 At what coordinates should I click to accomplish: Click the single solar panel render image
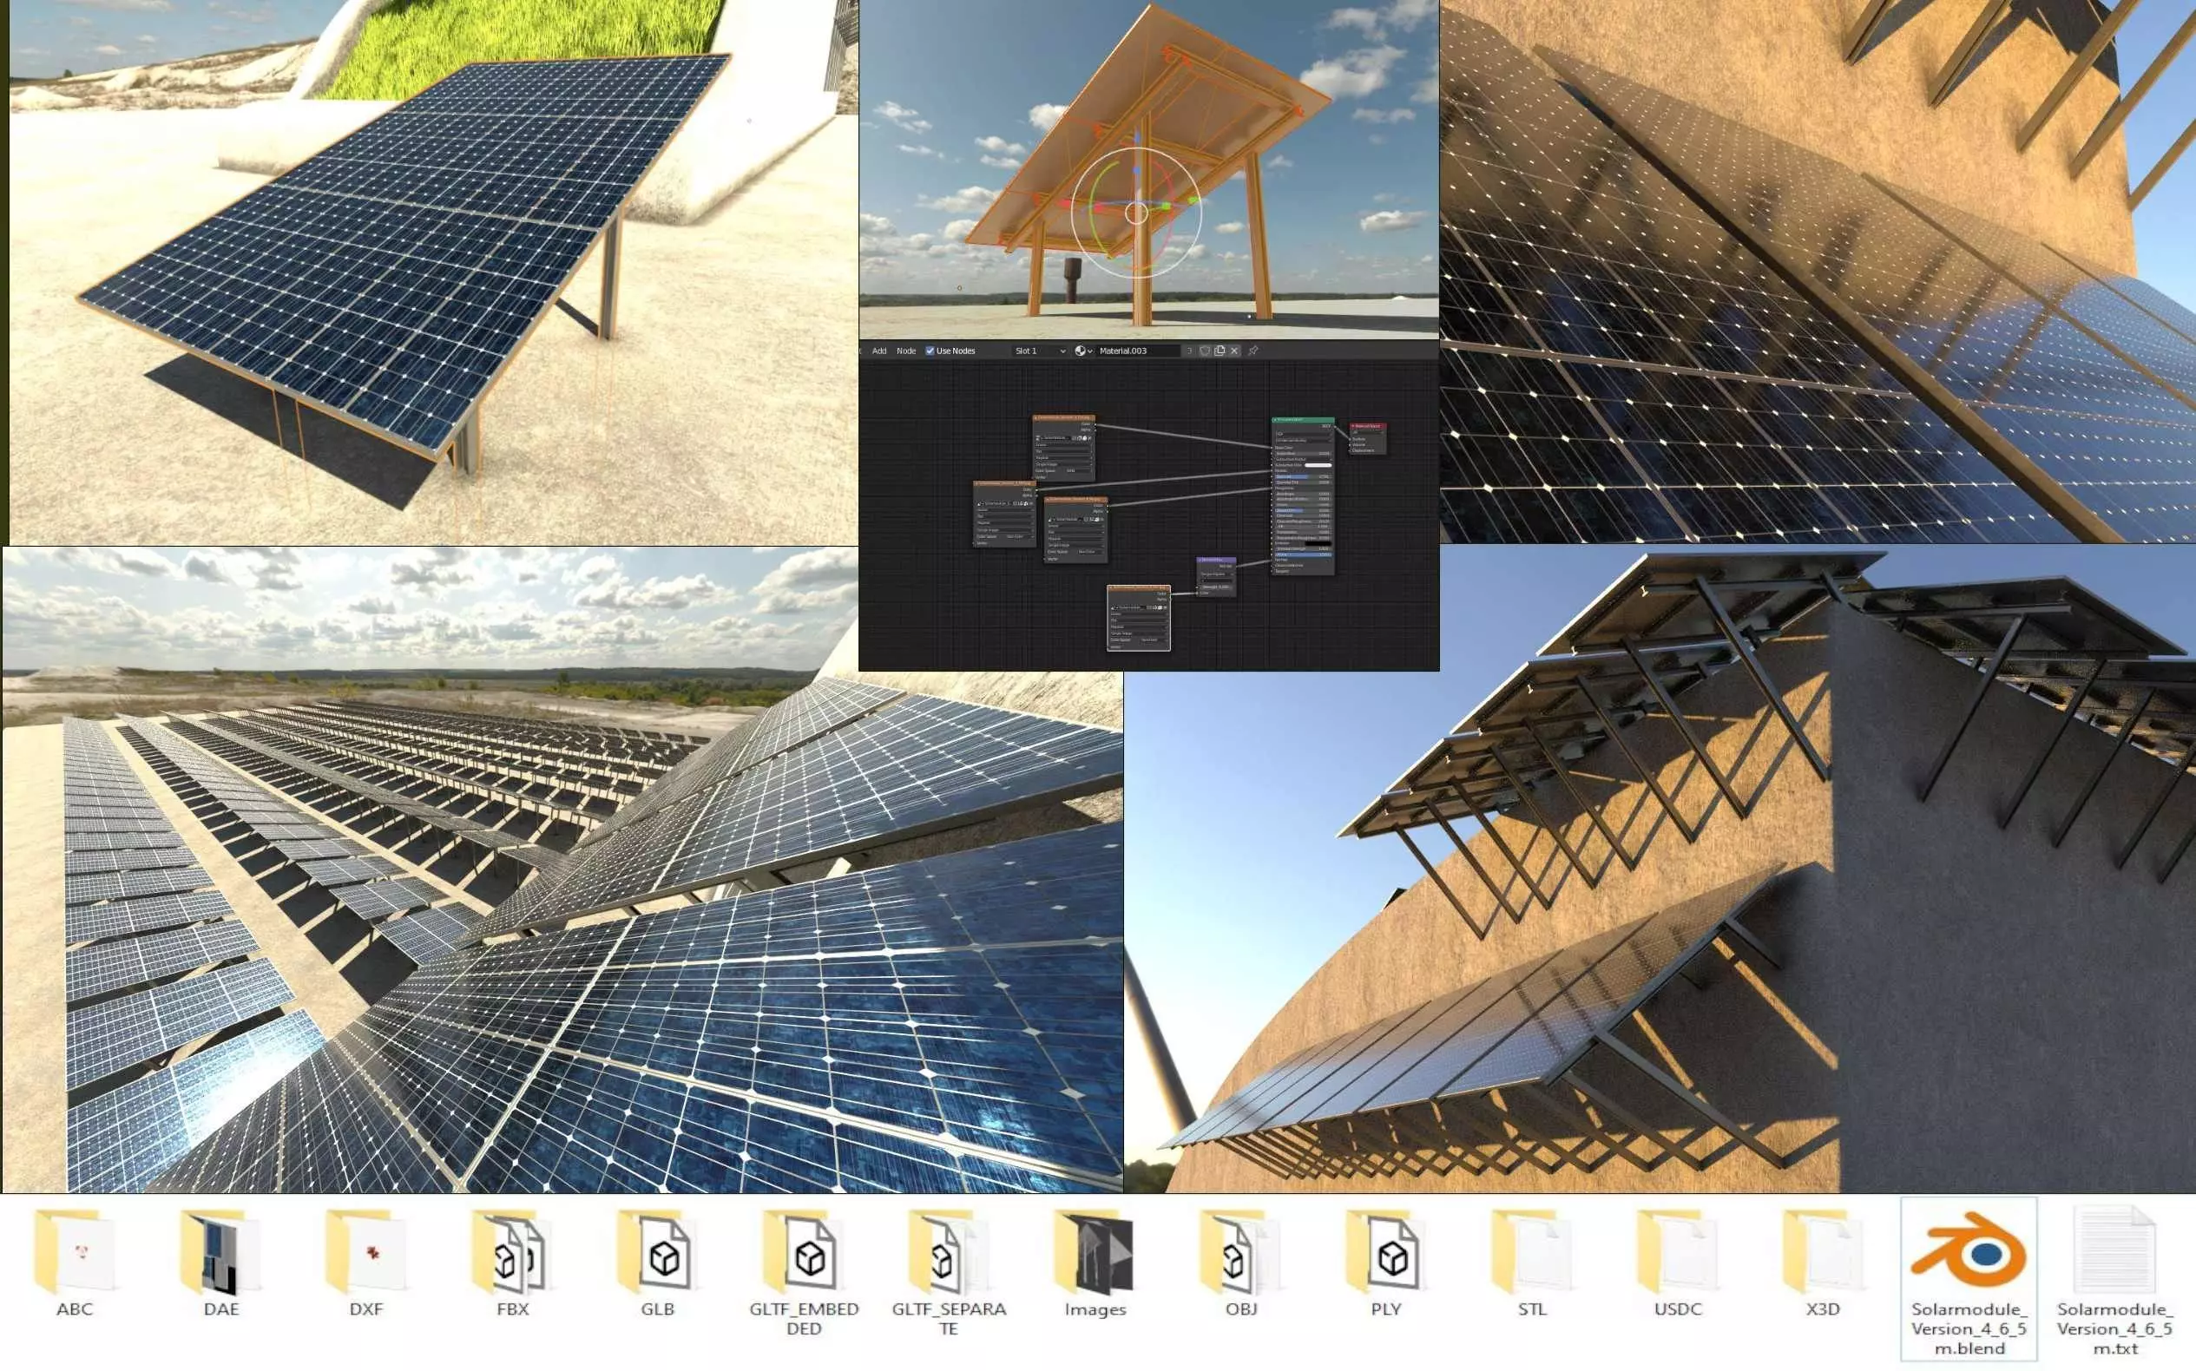point(434,272)
